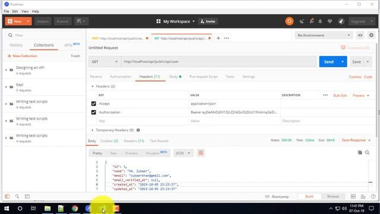Collapse the Headers (2) section
The height and width of the screenshot is (214, 380).
93,86
